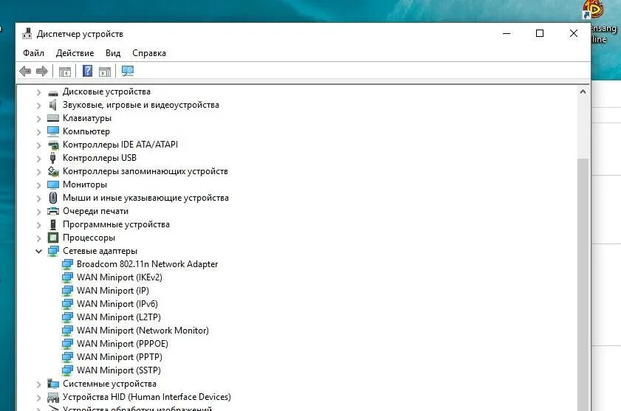The width and height of the screenshot is (621, 411).
Task: Click the Device Manager title bar icon
Action: pos(27,34)
